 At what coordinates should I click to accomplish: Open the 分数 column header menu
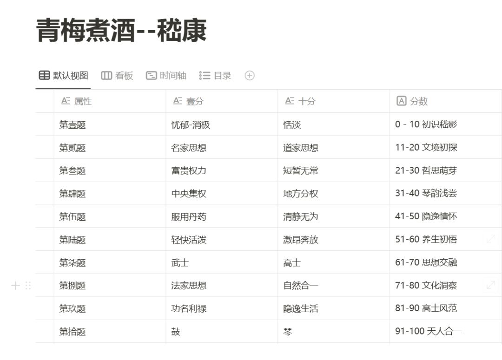pyautogui.click(x=446, y=101)
